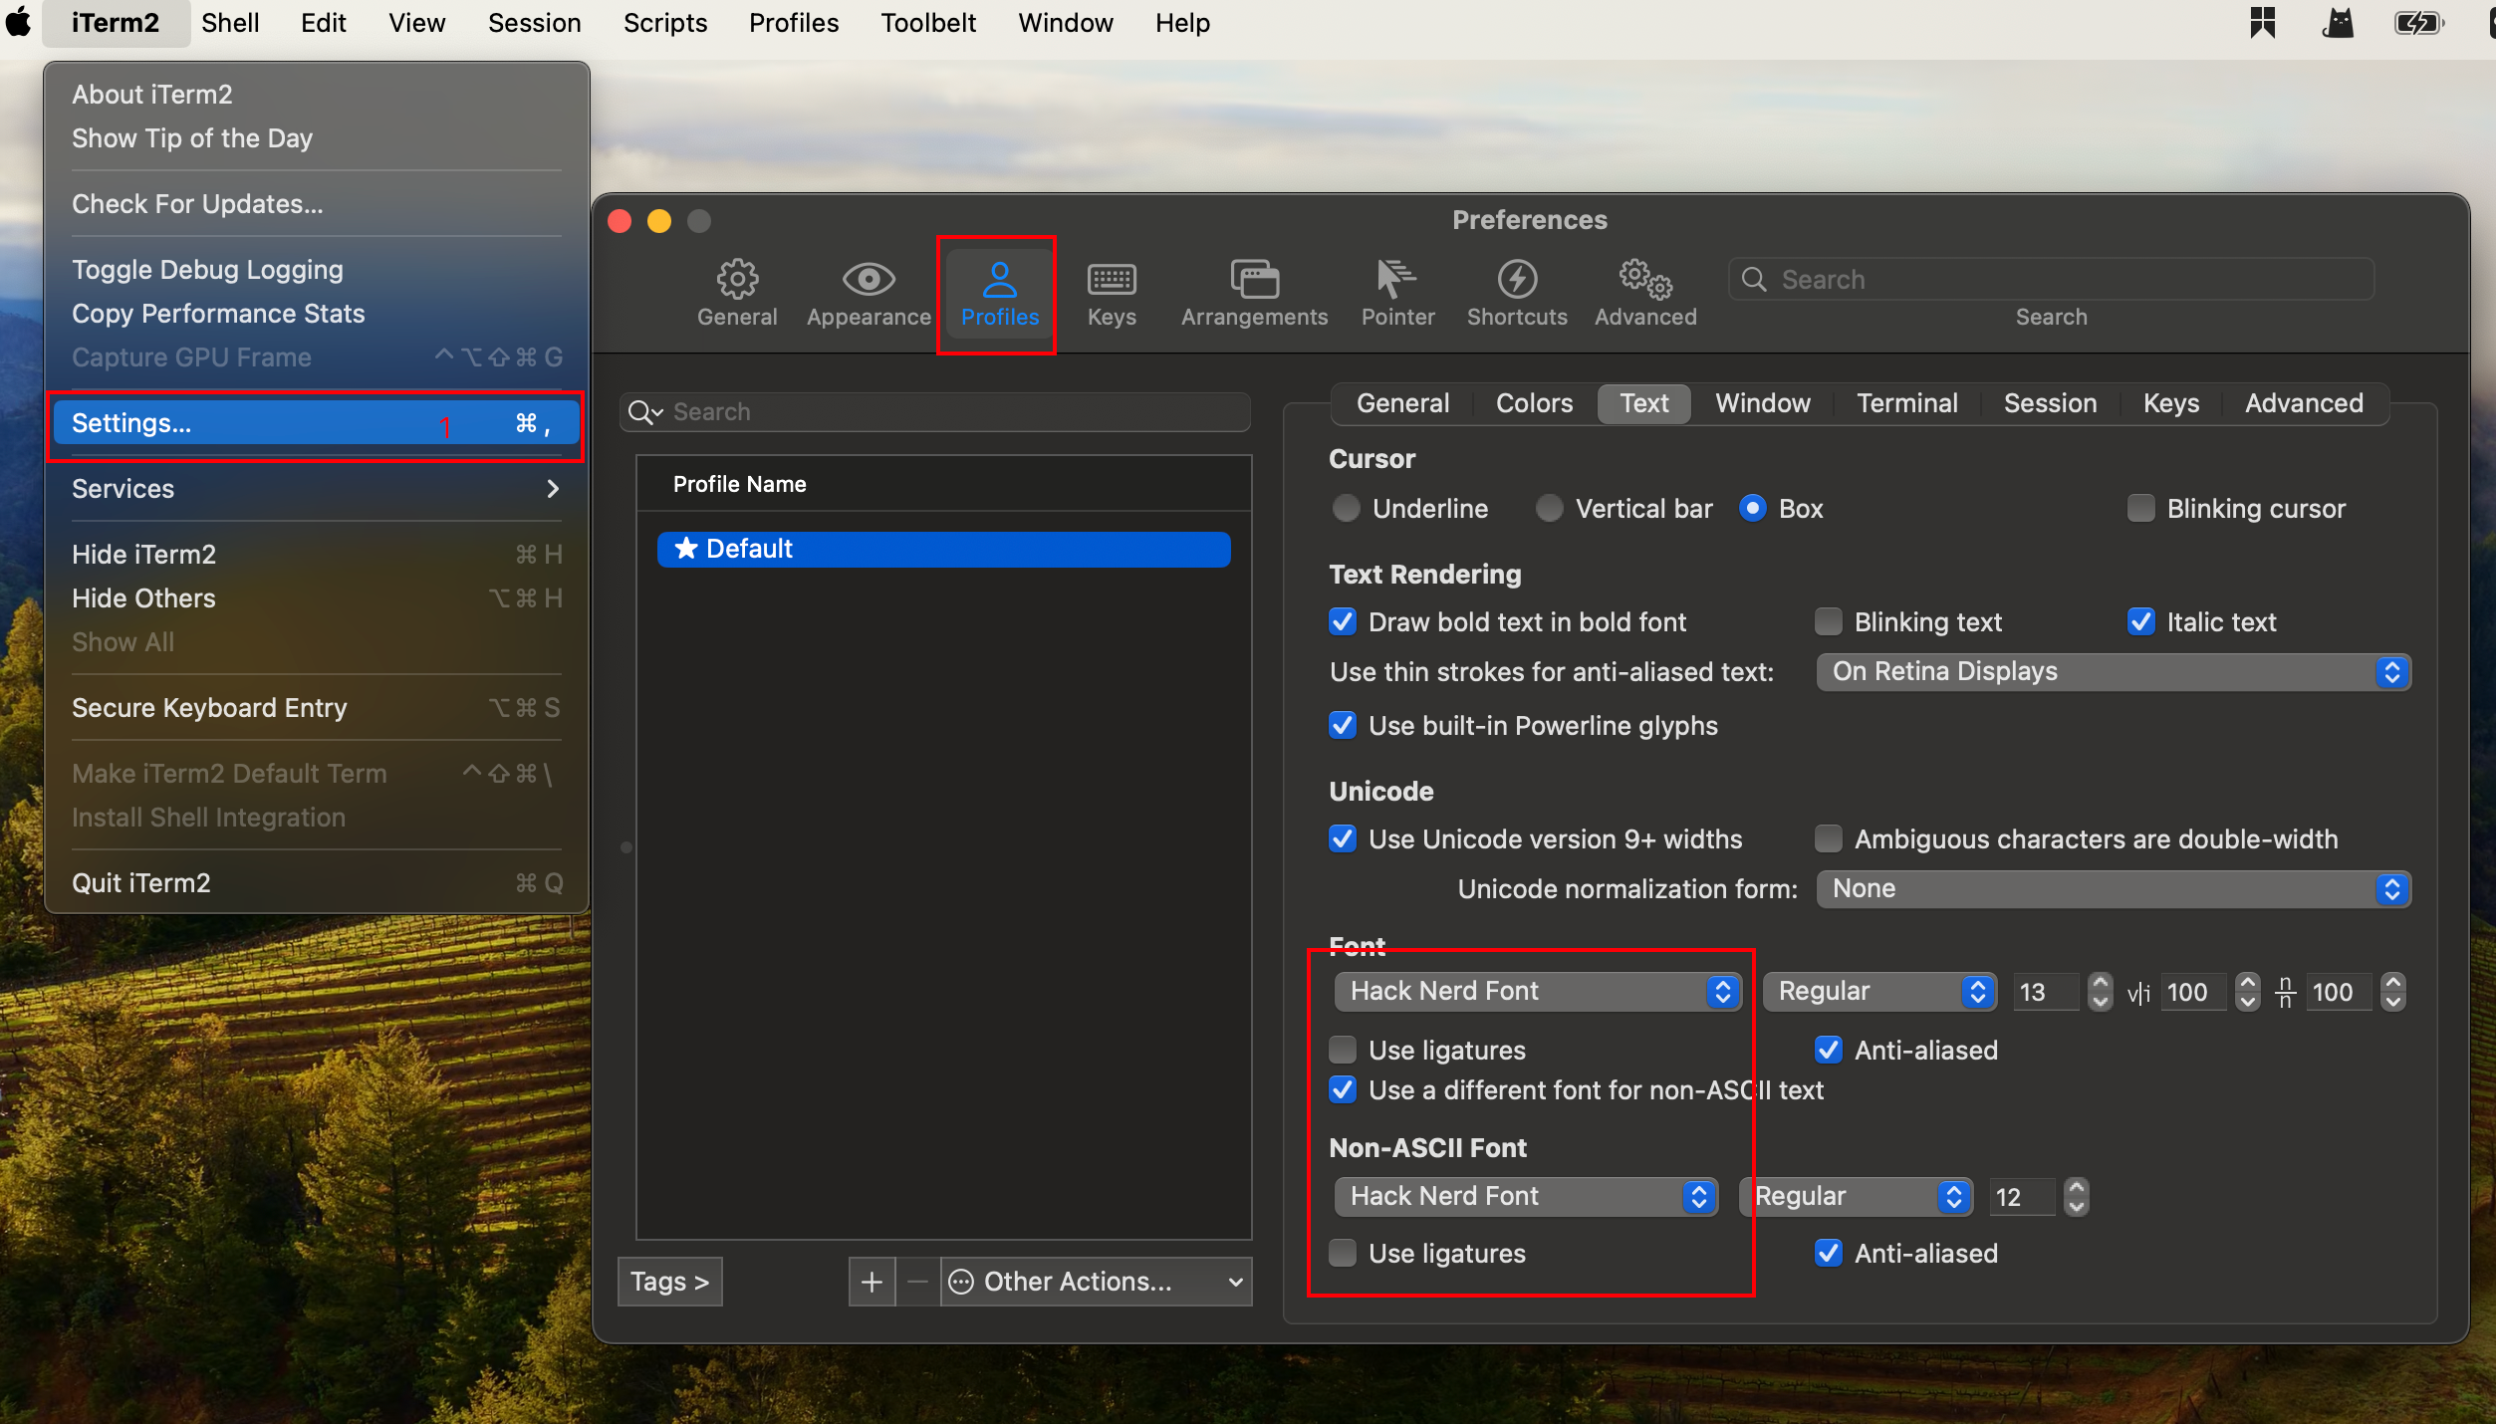Choose Settings... from the iTerm2 menu

[x=316, y=423]
